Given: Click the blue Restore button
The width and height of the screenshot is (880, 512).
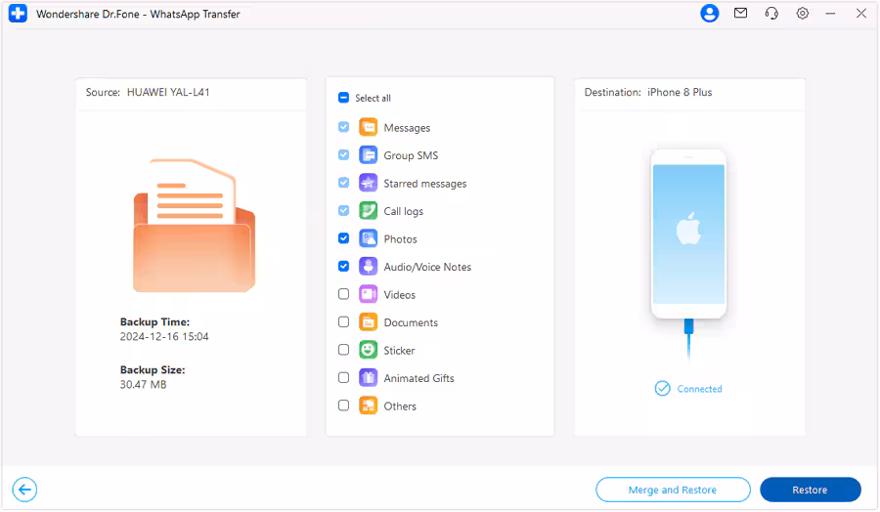Looking at the screenshot, I should click(810, 490).
